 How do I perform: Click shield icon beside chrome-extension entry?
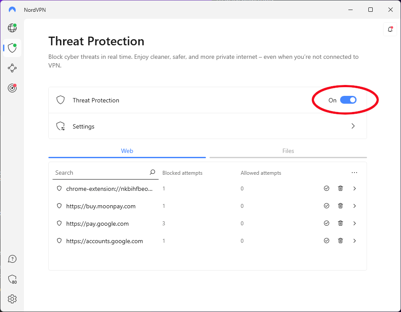tap(59, 188)
